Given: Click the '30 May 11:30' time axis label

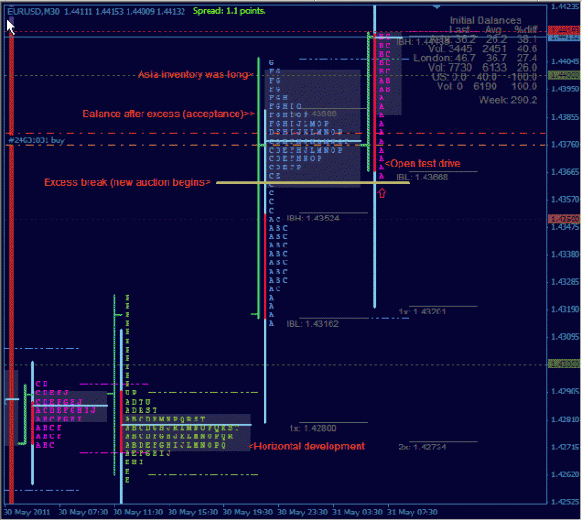Looking at the screenshot, I should pos(138,513).
